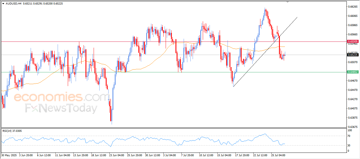Click the 0.66265 price axis label
360x159 pixels.
pyautogui.click(x=352, y=6)
